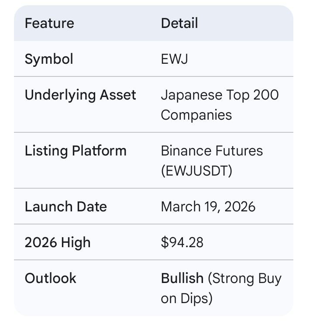Select the Launch Date label
313x321 pixels.
click(65, 207)
